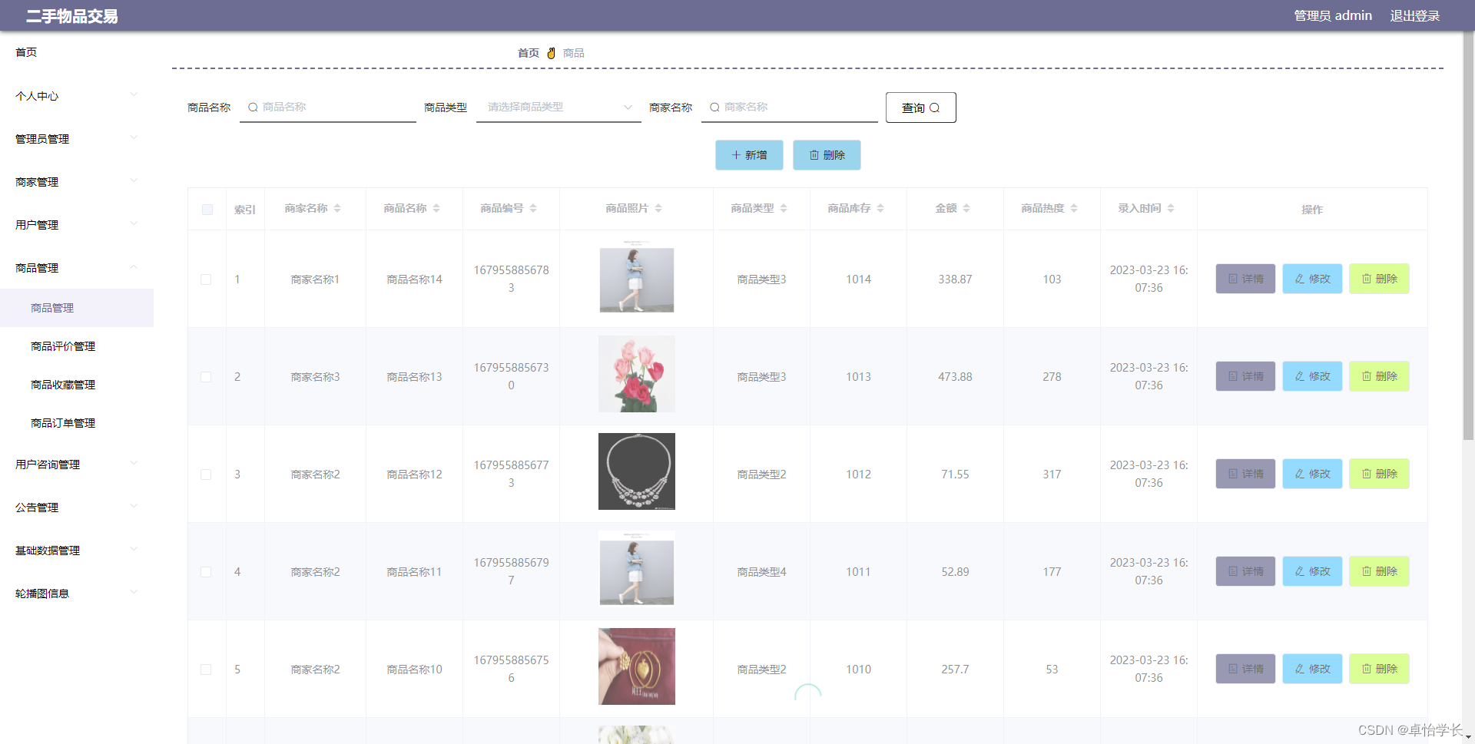
Task: Expand 轮播图信息 sidebar menu
Action: click(77, 594)
